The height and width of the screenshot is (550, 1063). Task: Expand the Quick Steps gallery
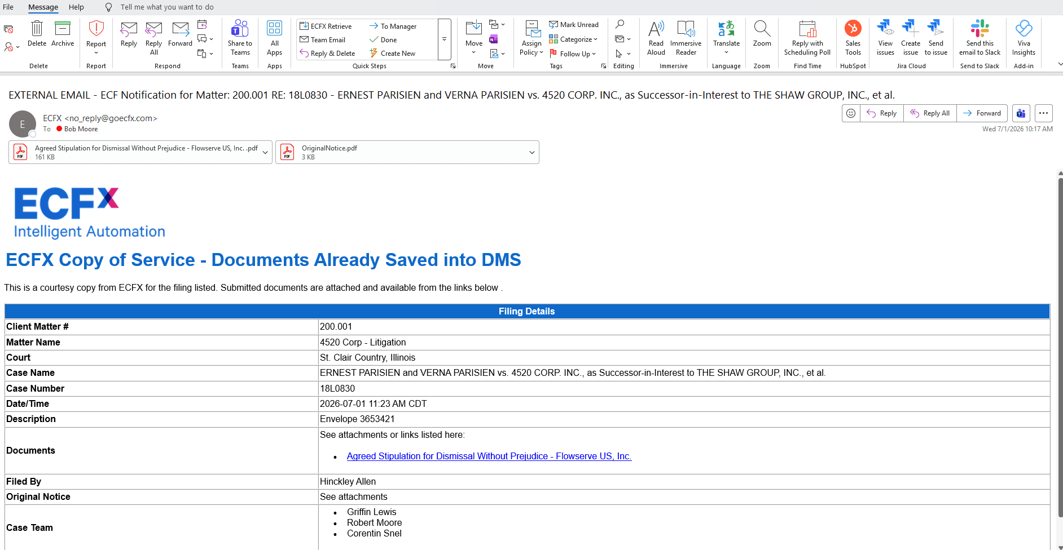point(445,39)
